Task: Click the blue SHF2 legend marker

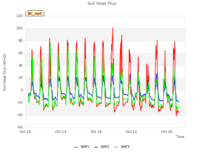Action: tap(96, 147)
